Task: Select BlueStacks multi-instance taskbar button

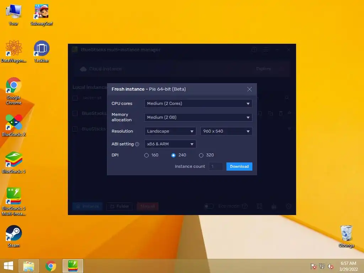Action: (73, 266)
